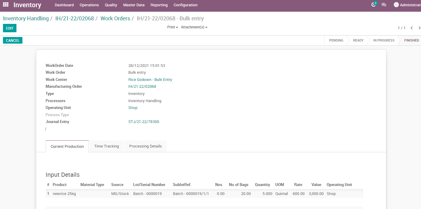This screenshot has height=209, width=421.
Task: Click the previous record arrow
Action: click(412, 28)
